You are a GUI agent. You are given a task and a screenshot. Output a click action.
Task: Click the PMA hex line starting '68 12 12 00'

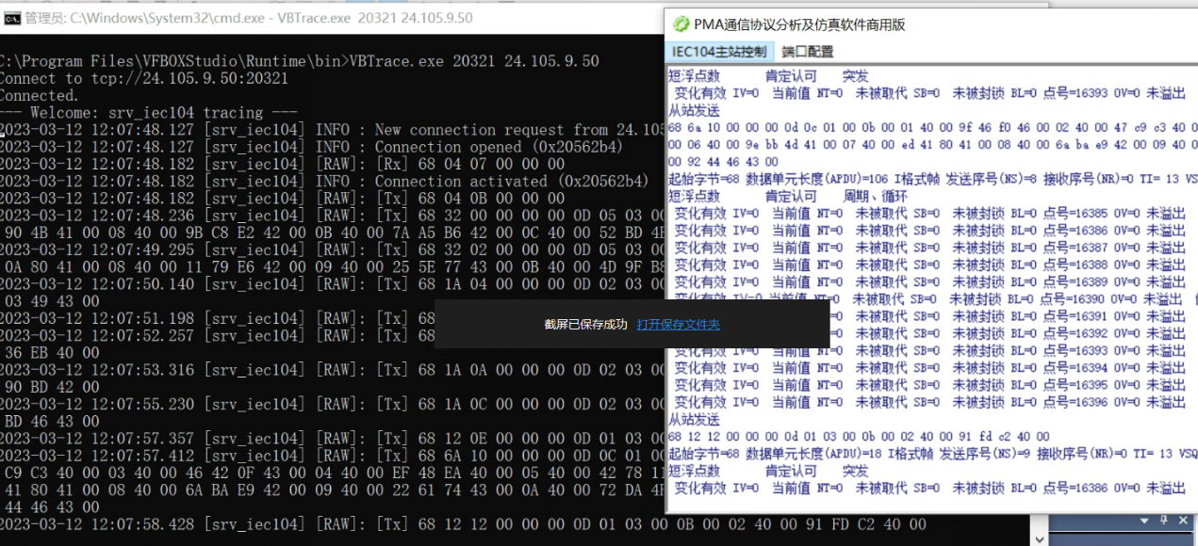859,437
